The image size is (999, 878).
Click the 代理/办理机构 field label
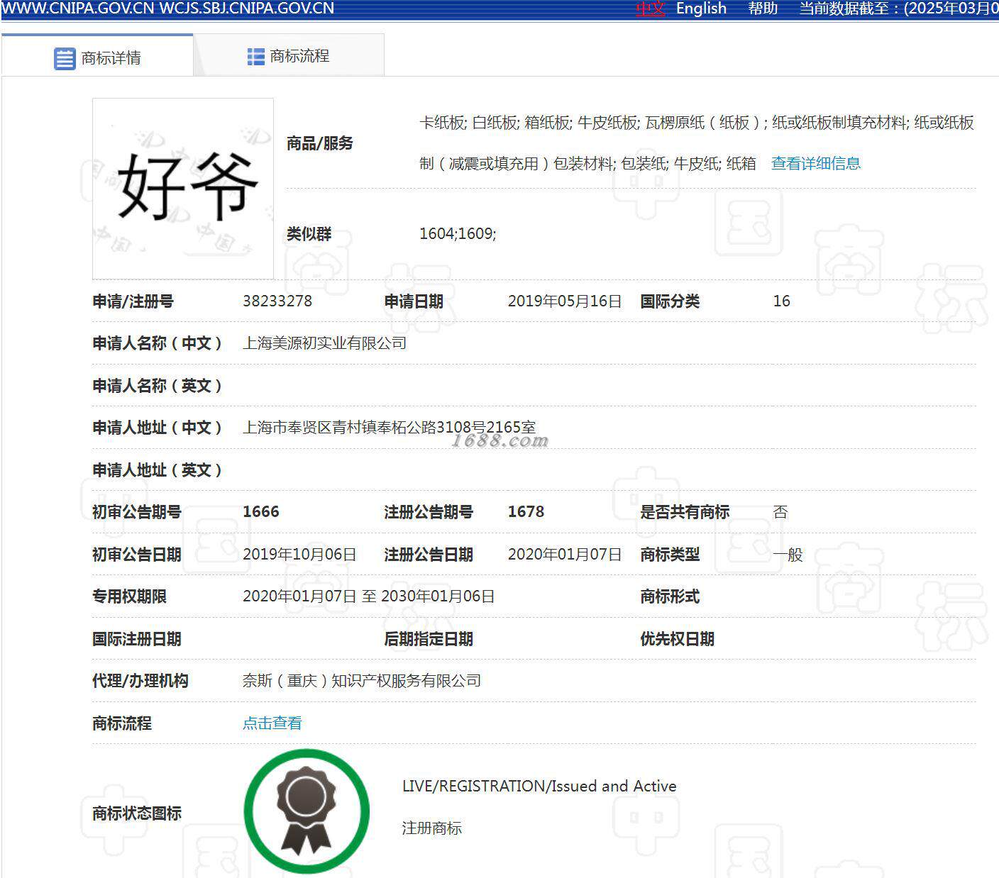pos(140,680)
